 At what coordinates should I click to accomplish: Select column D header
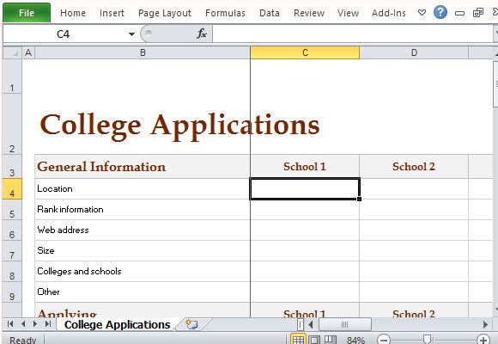[414, 52]
